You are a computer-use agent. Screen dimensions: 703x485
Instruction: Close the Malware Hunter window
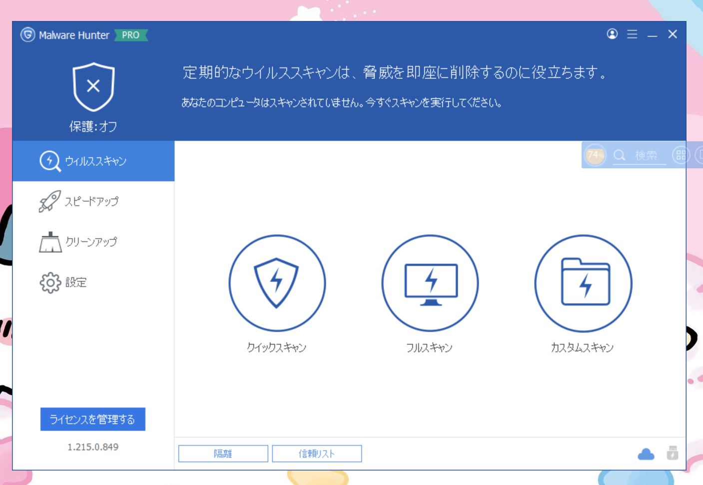(673, 34)
